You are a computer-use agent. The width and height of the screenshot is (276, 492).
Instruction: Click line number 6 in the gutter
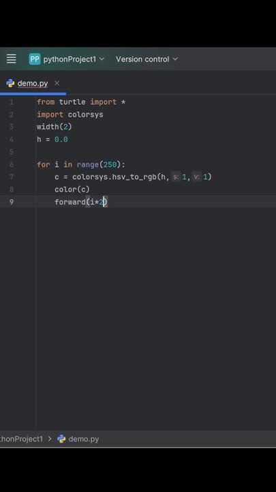pyautogui.click(x=12, y=165)
